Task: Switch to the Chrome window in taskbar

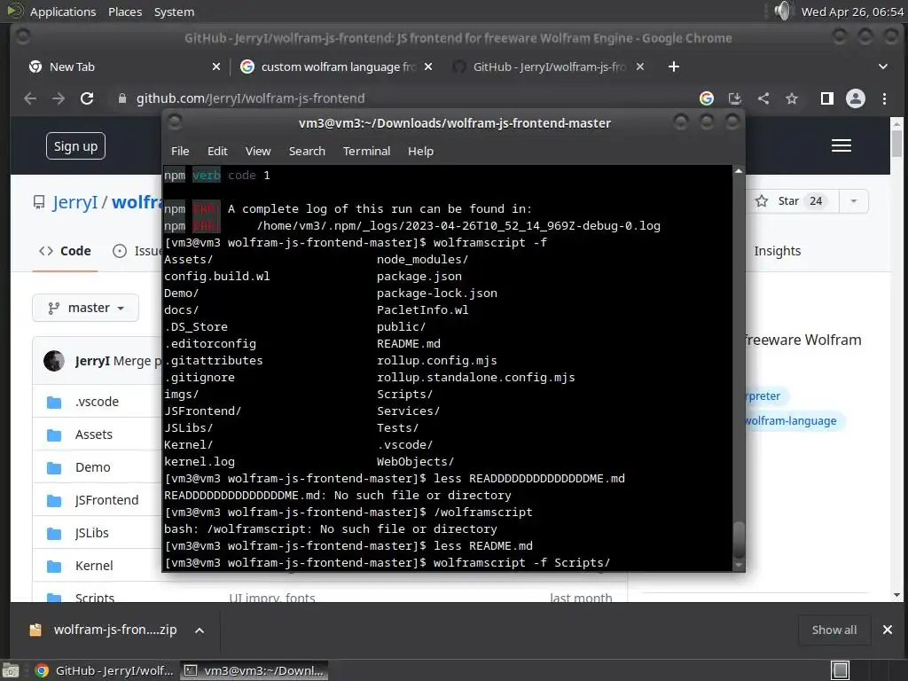Action: pos(105,670)
